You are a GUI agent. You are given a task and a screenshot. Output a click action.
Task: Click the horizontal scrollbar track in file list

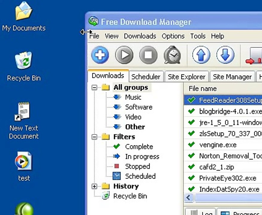(x=228, y=198)
